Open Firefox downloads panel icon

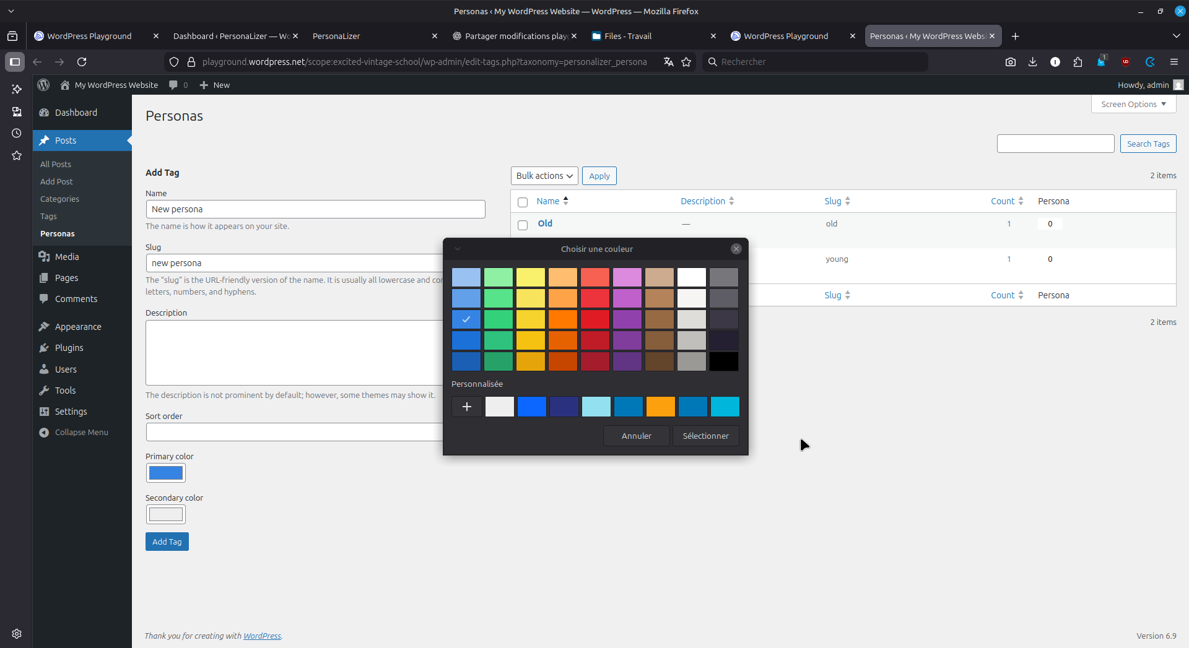coord(1032,62)
